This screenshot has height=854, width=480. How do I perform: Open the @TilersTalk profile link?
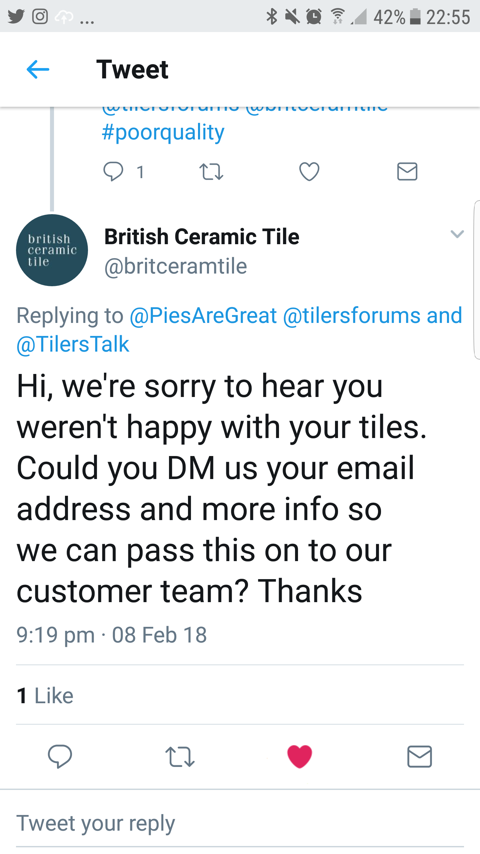tap(73, 344)
